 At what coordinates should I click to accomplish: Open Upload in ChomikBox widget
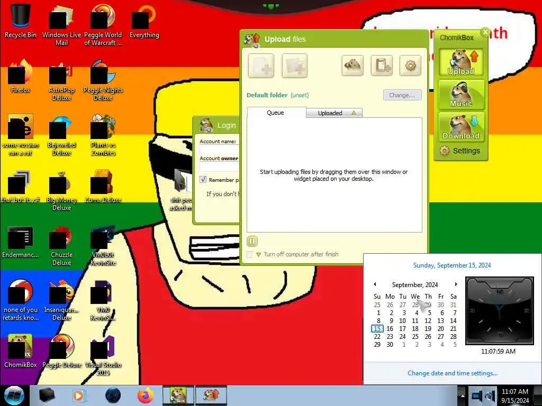pyautogui.click(x=461, y=62)
